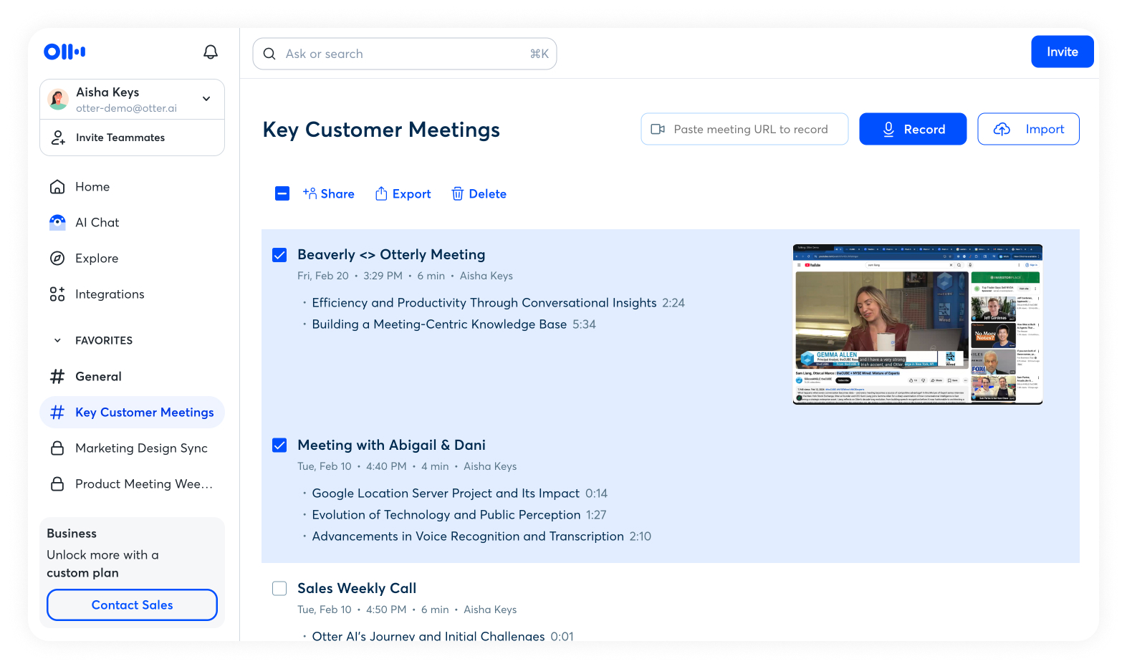1127x669 pixels.
Task: Delete selected meetings with the trash icon
Action: click(x=457, y=193)
